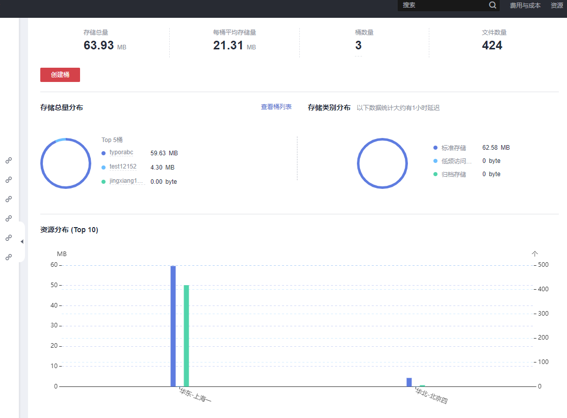Screen dimensions: 567x418
Task: Open the typorabc bucket link
Action: pos(121,152)
